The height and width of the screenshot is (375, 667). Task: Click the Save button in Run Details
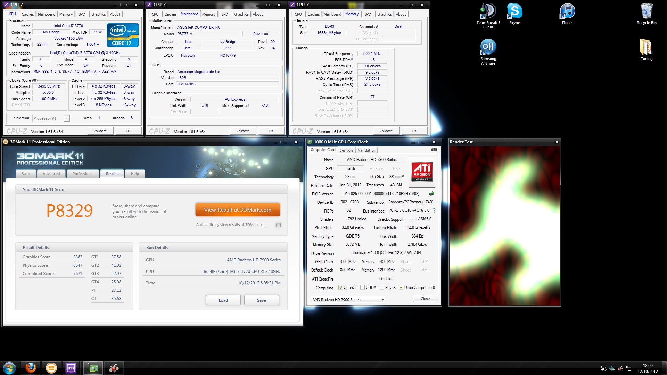[261, 300]
